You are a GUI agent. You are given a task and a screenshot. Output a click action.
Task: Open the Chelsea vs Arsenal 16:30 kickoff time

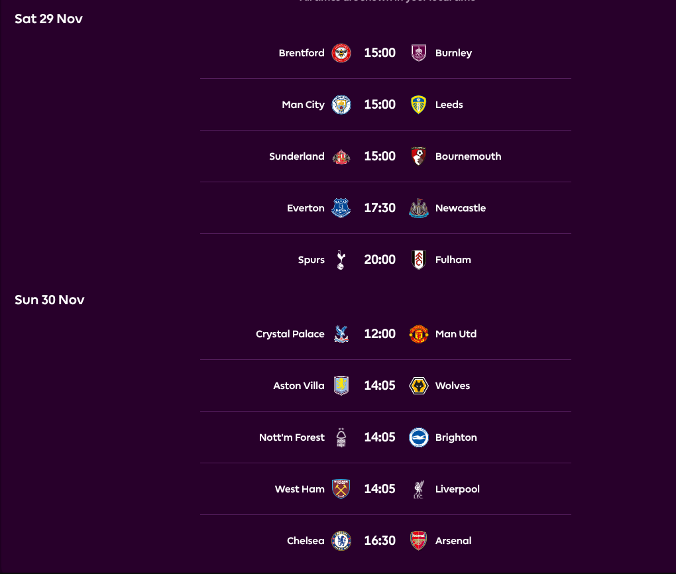coord(380,540)
